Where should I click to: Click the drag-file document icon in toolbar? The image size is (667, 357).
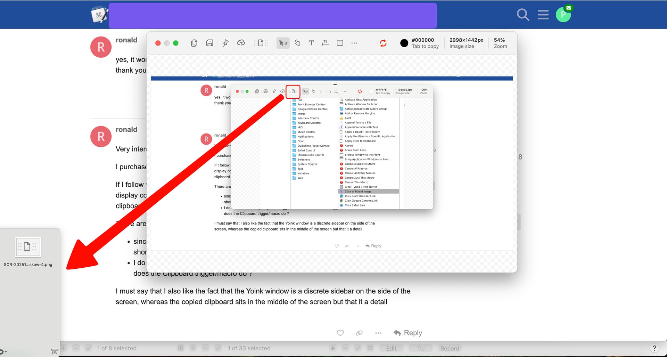261,43
